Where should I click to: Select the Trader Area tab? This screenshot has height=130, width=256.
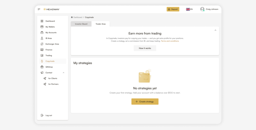click(x=100, y=24)
